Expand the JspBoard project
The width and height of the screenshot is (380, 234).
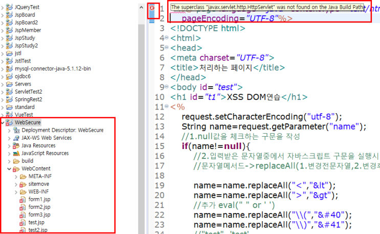(3, 15)
